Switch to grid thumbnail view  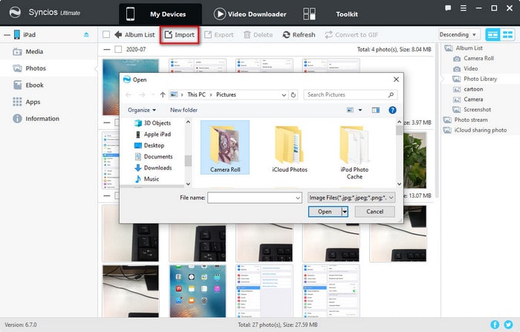tap(507, 34)
